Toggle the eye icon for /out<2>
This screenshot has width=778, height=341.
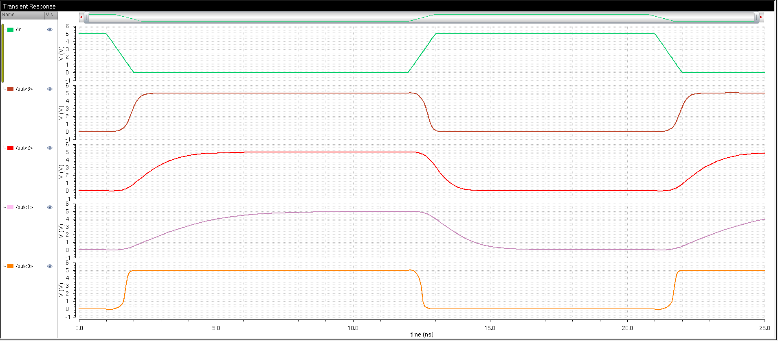[50, 148]
